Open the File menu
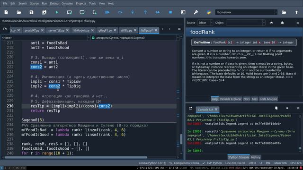 pyautogui.click(x=5, y=3)
